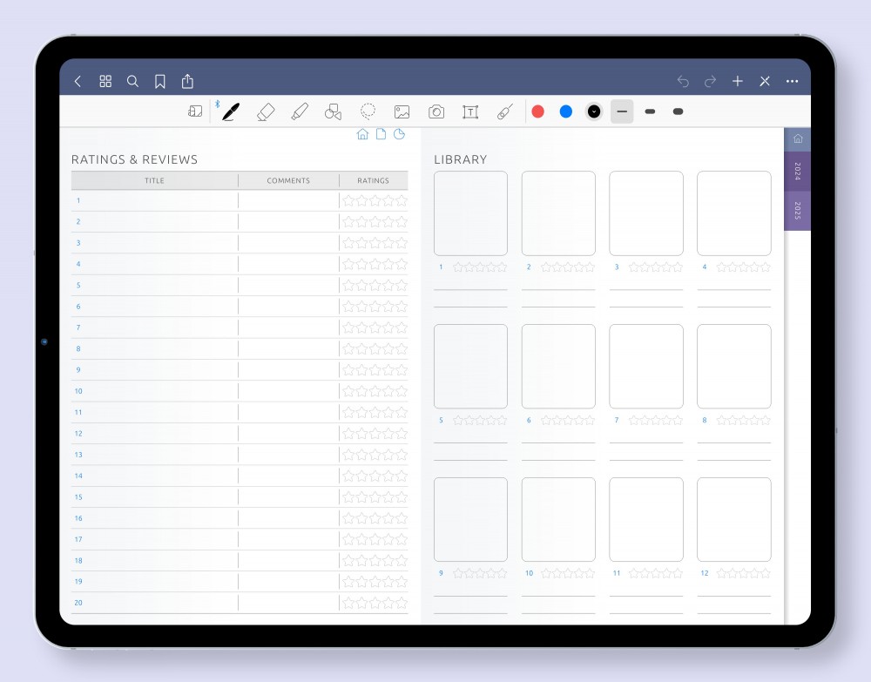The height and width of the screenshot is (682, 871).
Task: Select the Pen tool
Action: [231, 111]
